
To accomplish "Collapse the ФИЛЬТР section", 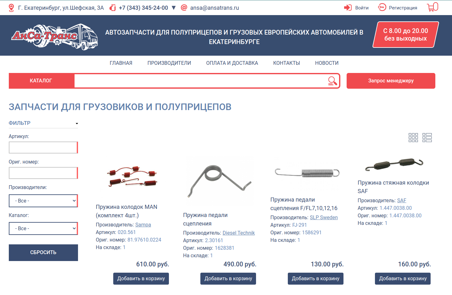I will point(43,123).
